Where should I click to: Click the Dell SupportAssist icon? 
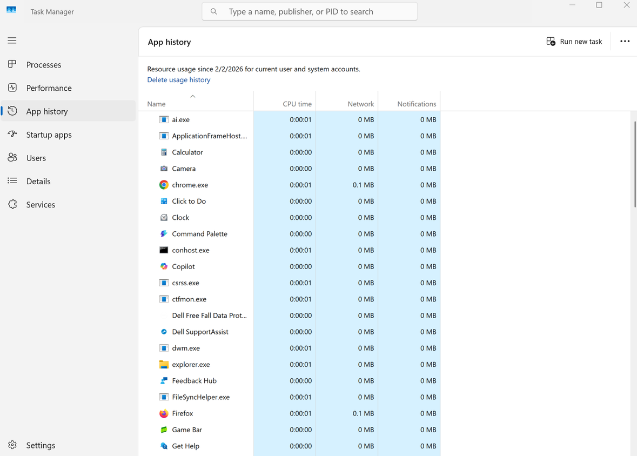(164, 332)
